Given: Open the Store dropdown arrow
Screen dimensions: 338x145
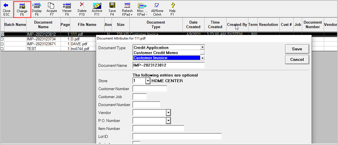Looking at the screenshot, I should pos(148,81).
